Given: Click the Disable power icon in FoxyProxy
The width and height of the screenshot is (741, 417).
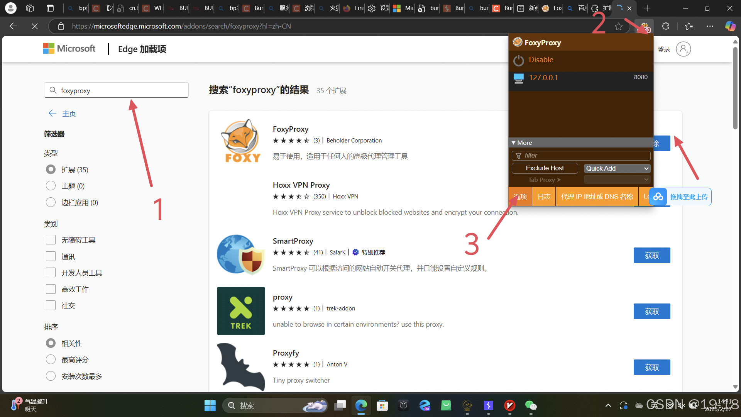Looking at the screenshot, I should 519,60.
